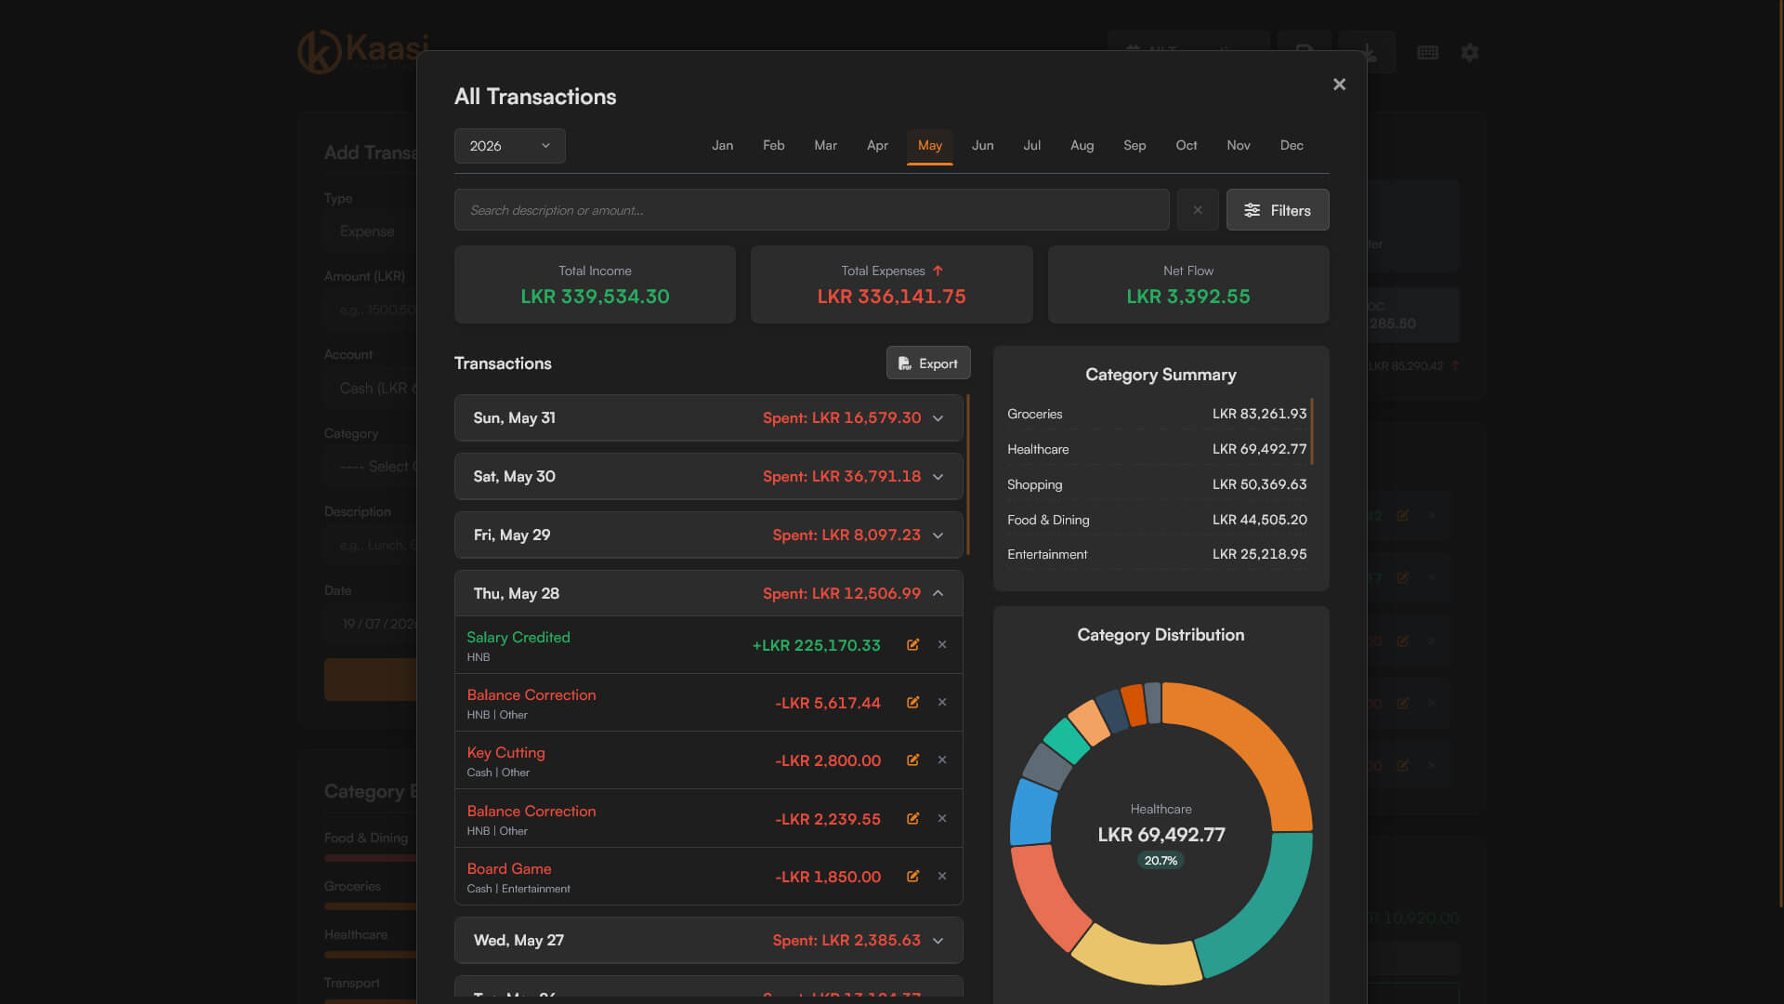Expand the Wed, May 27 group
Viewport: 1784px width, 1004px height.
(708, 941)
